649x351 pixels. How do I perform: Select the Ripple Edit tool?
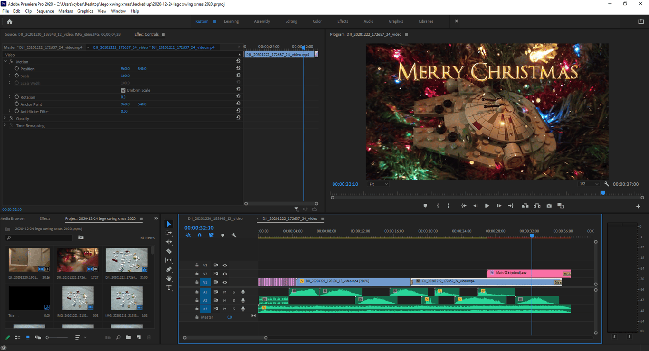tap(169, 242)
